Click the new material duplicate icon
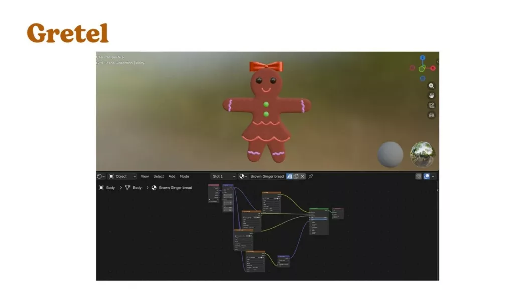The height and width of the screenshot is (290, 514). pyautogui.click(x=296, y=176)
